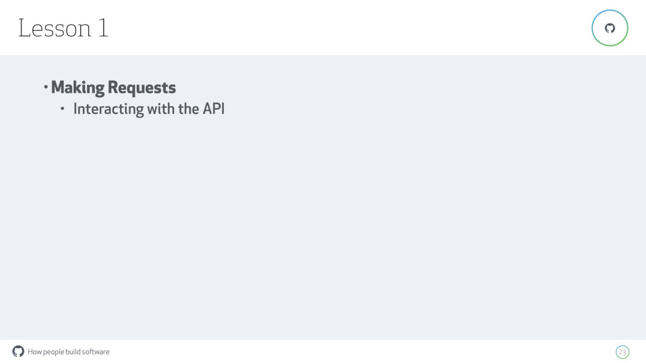Image resolution: width=646 pixels, height=363 pixels.
Task: Select the Interacting with the API sub-bullet
Action: (149, 108)
